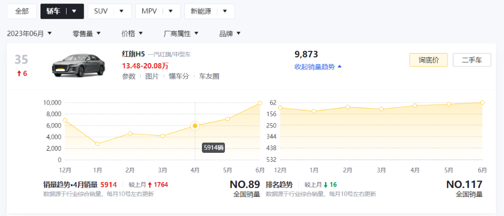Click the 一汽红旗/中型车 subtitle

click(x=169, y=55)
